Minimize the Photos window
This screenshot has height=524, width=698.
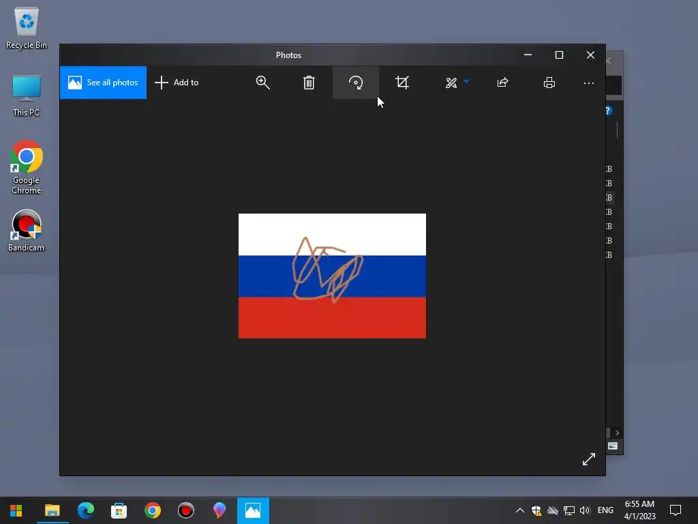coord(528,55)
